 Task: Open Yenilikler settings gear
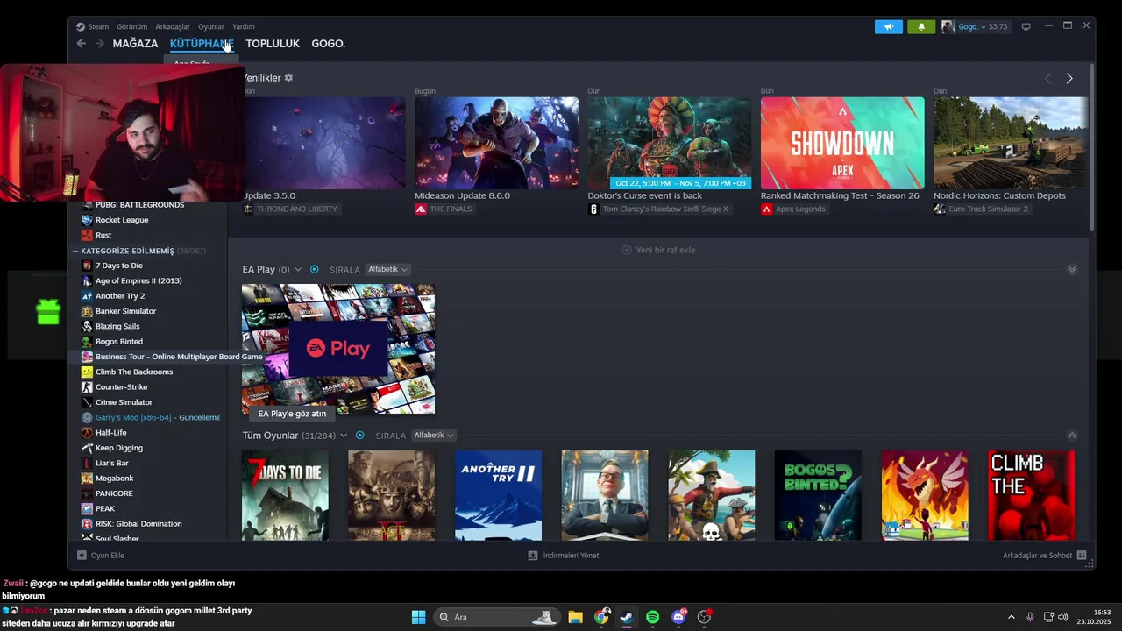coord(288,78)
